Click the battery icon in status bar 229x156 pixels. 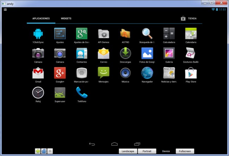217,10
